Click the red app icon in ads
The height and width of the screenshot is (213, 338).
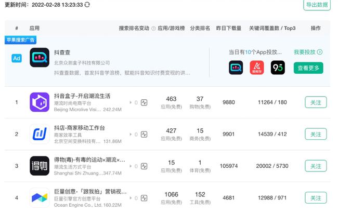[x=257, y=68]
